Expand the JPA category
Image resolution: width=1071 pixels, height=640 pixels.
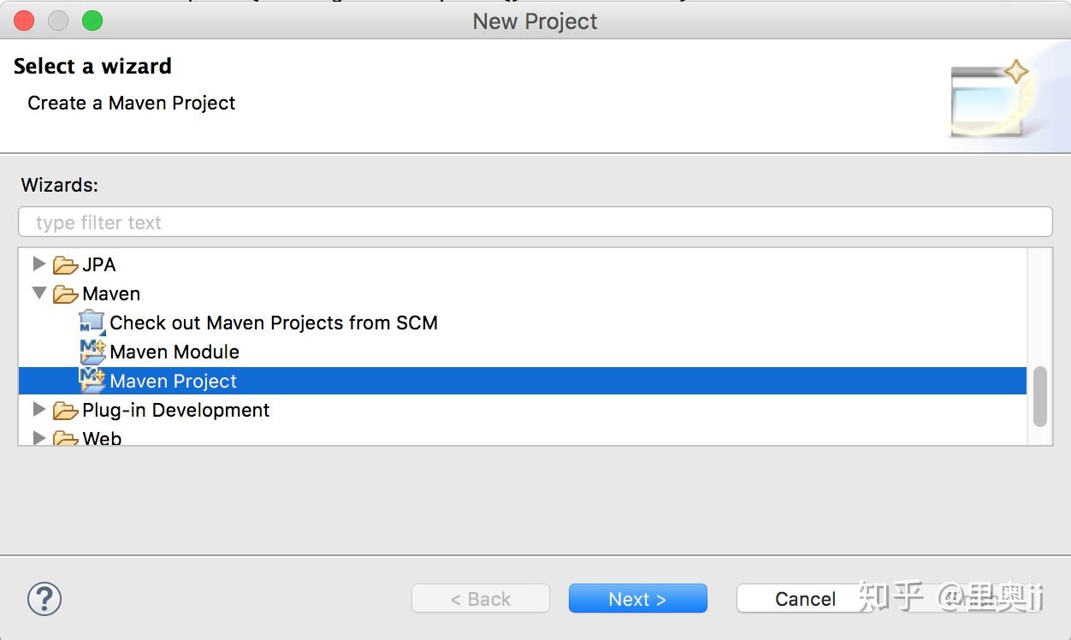click(38, 264)
